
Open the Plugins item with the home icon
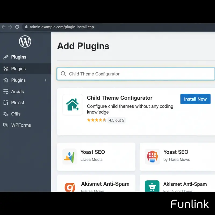click(x=19, y=80)
